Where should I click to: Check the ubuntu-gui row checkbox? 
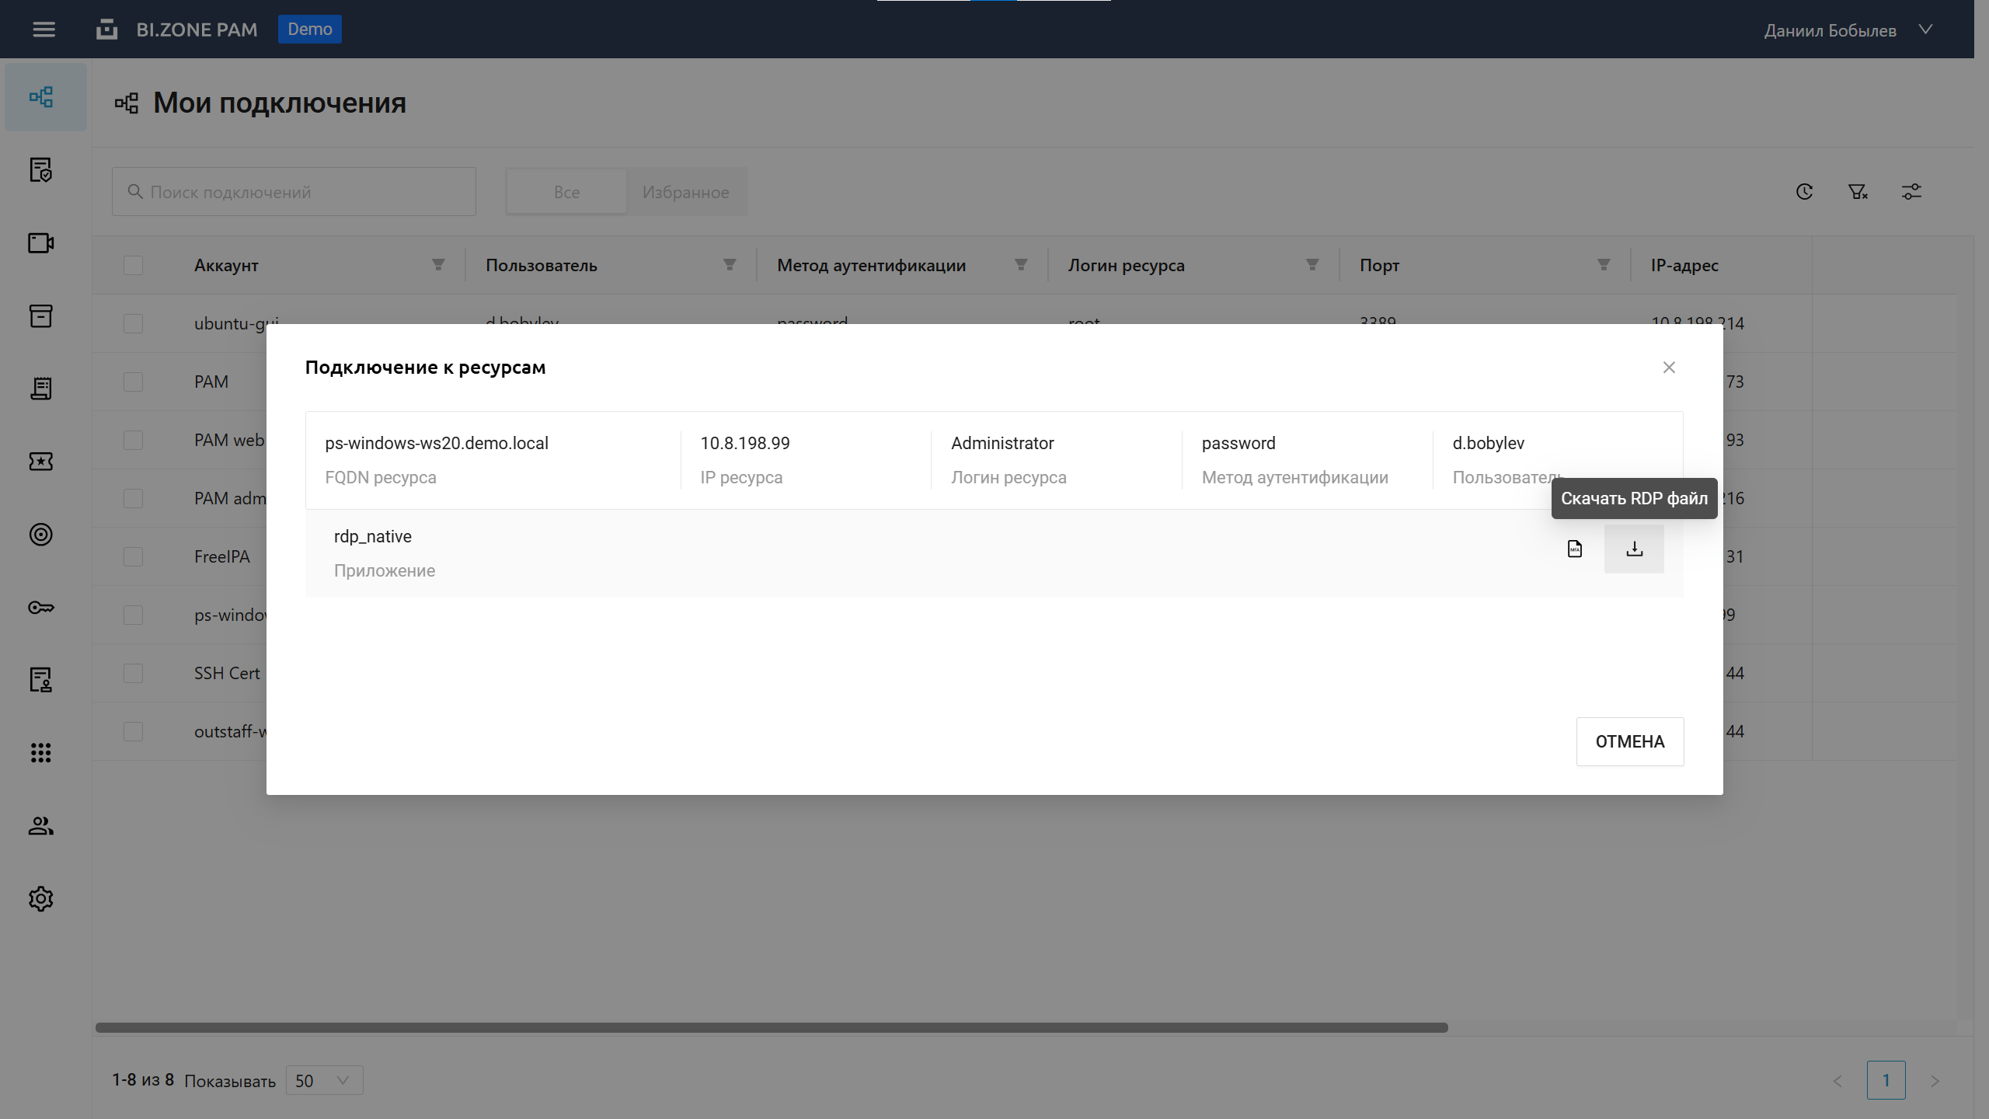tap(132, 323)
